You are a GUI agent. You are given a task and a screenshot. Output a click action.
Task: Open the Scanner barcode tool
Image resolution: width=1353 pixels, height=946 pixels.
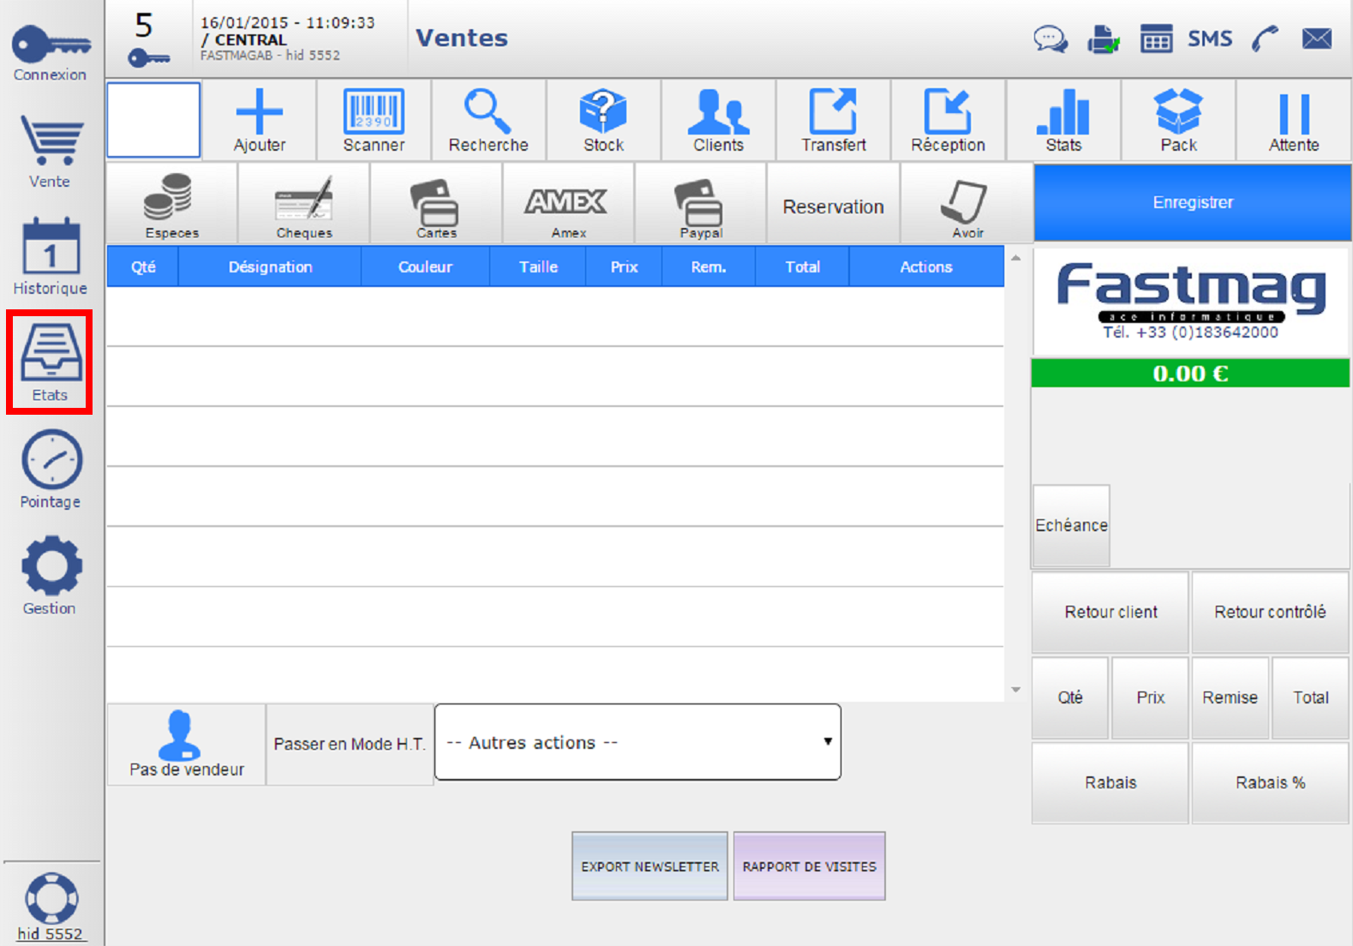(374, 120)
